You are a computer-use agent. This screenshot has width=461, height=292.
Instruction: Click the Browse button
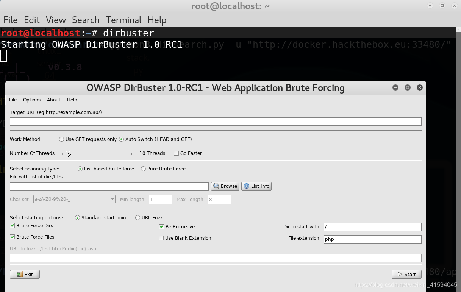(x=225, y=186)
